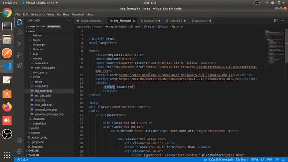288x162 pixels.
Task: Open Ubuntu Software from the dock
Action: tap(7, 94)
